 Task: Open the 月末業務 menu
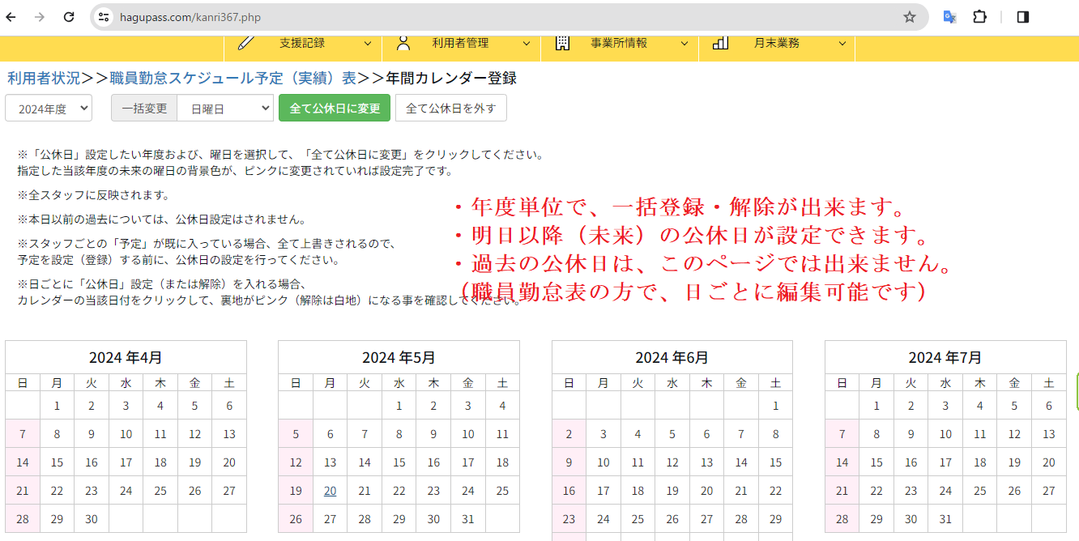coord(777,44)
